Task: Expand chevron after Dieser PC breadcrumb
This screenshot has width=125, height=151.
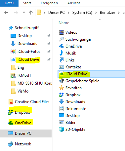Action: tap(68, 13)
